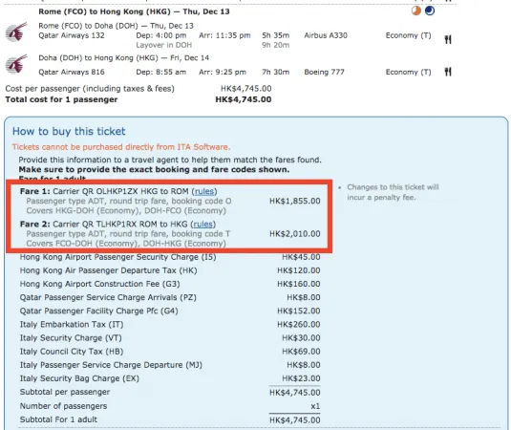Click 'Rome (FCO) to Doha (DOH)' segment line

point(116,26)
